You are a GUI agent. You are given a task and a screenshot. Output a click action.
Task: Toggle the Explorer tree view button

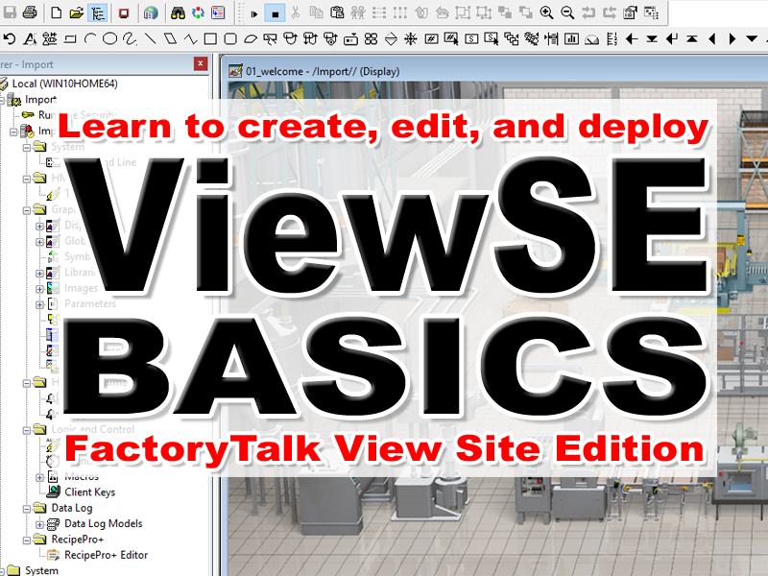pyautogui.click(x=98, y=12)
